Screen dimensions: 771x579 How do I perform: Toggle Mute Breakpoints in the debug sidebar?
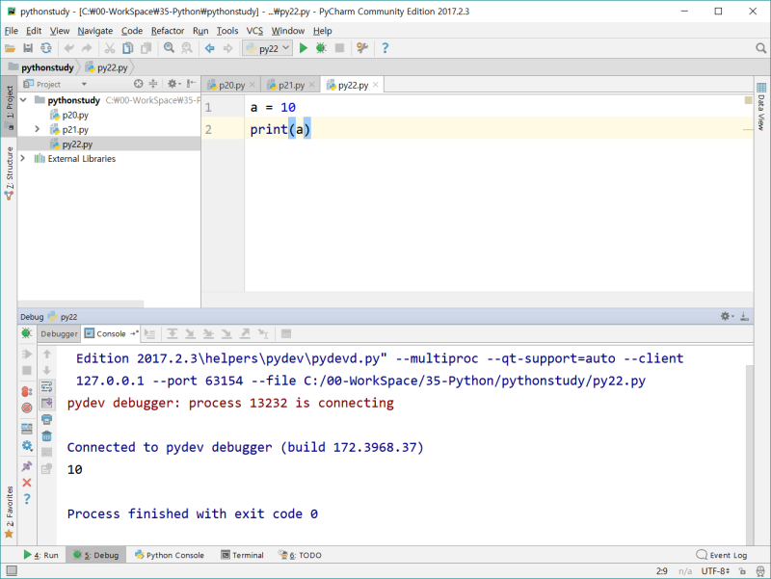coord(27,408)
